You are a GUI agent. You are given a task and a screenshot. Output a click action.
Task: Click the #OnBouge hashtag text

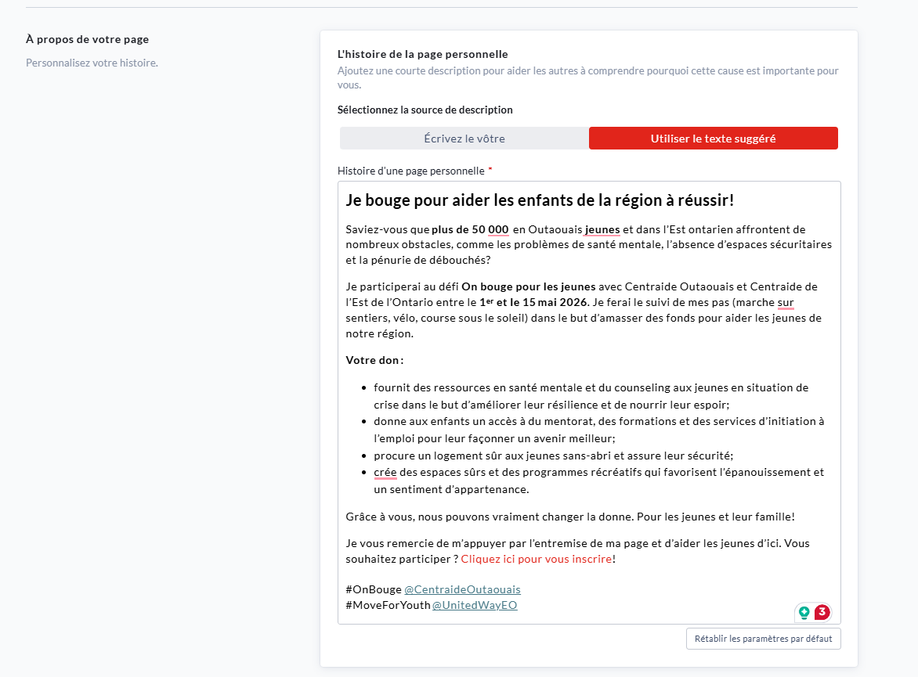tap(373, 589)
